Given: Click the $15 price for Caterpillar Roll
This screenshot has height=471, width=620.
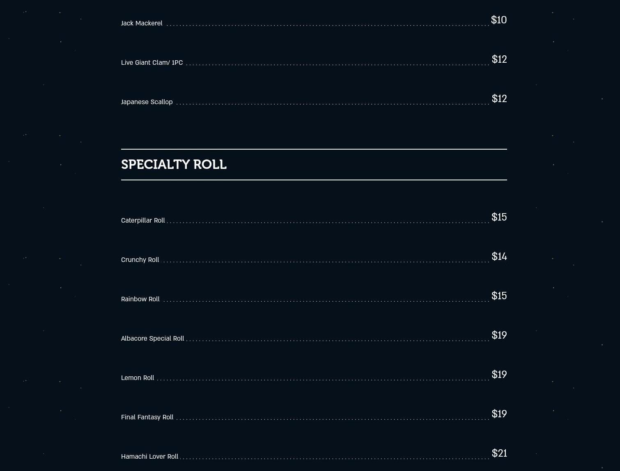Looking at the screenshot, I should pos(499,217).
